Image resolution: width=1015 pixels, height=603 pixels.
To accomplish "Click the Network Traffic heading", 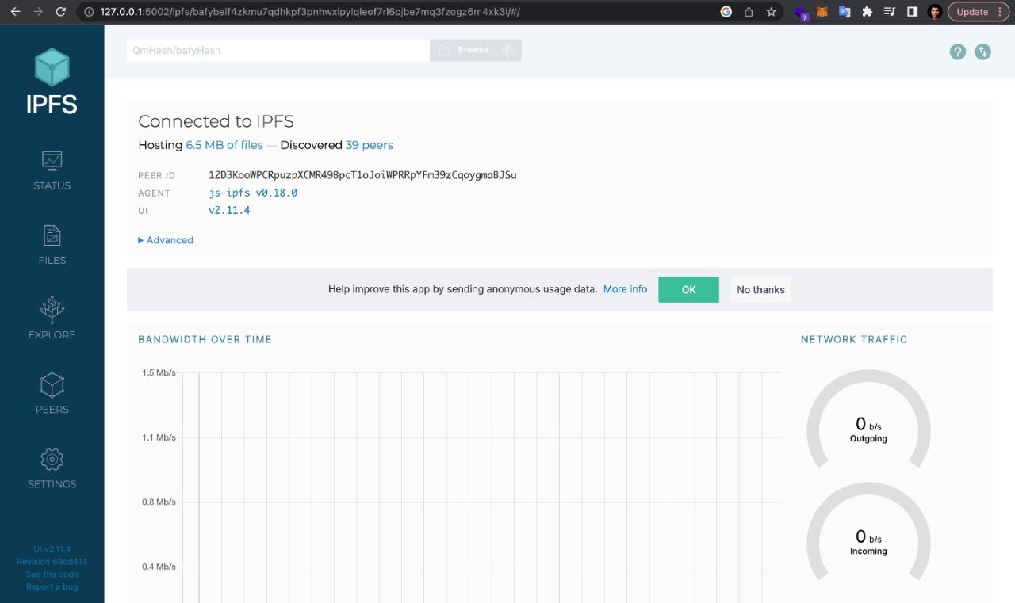I will [x=854, y=339].
